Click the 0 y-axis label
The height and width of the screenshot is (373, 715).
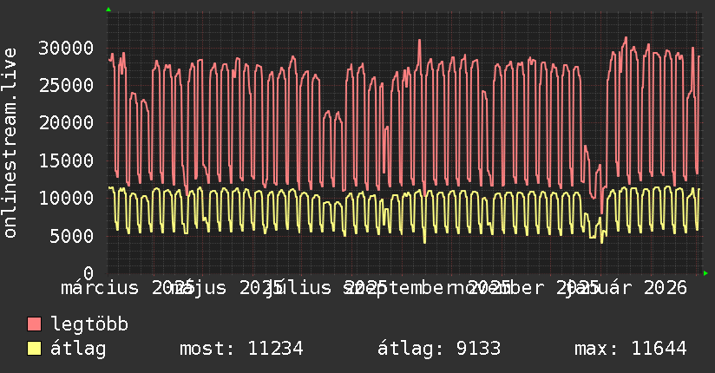click(89, 273)
